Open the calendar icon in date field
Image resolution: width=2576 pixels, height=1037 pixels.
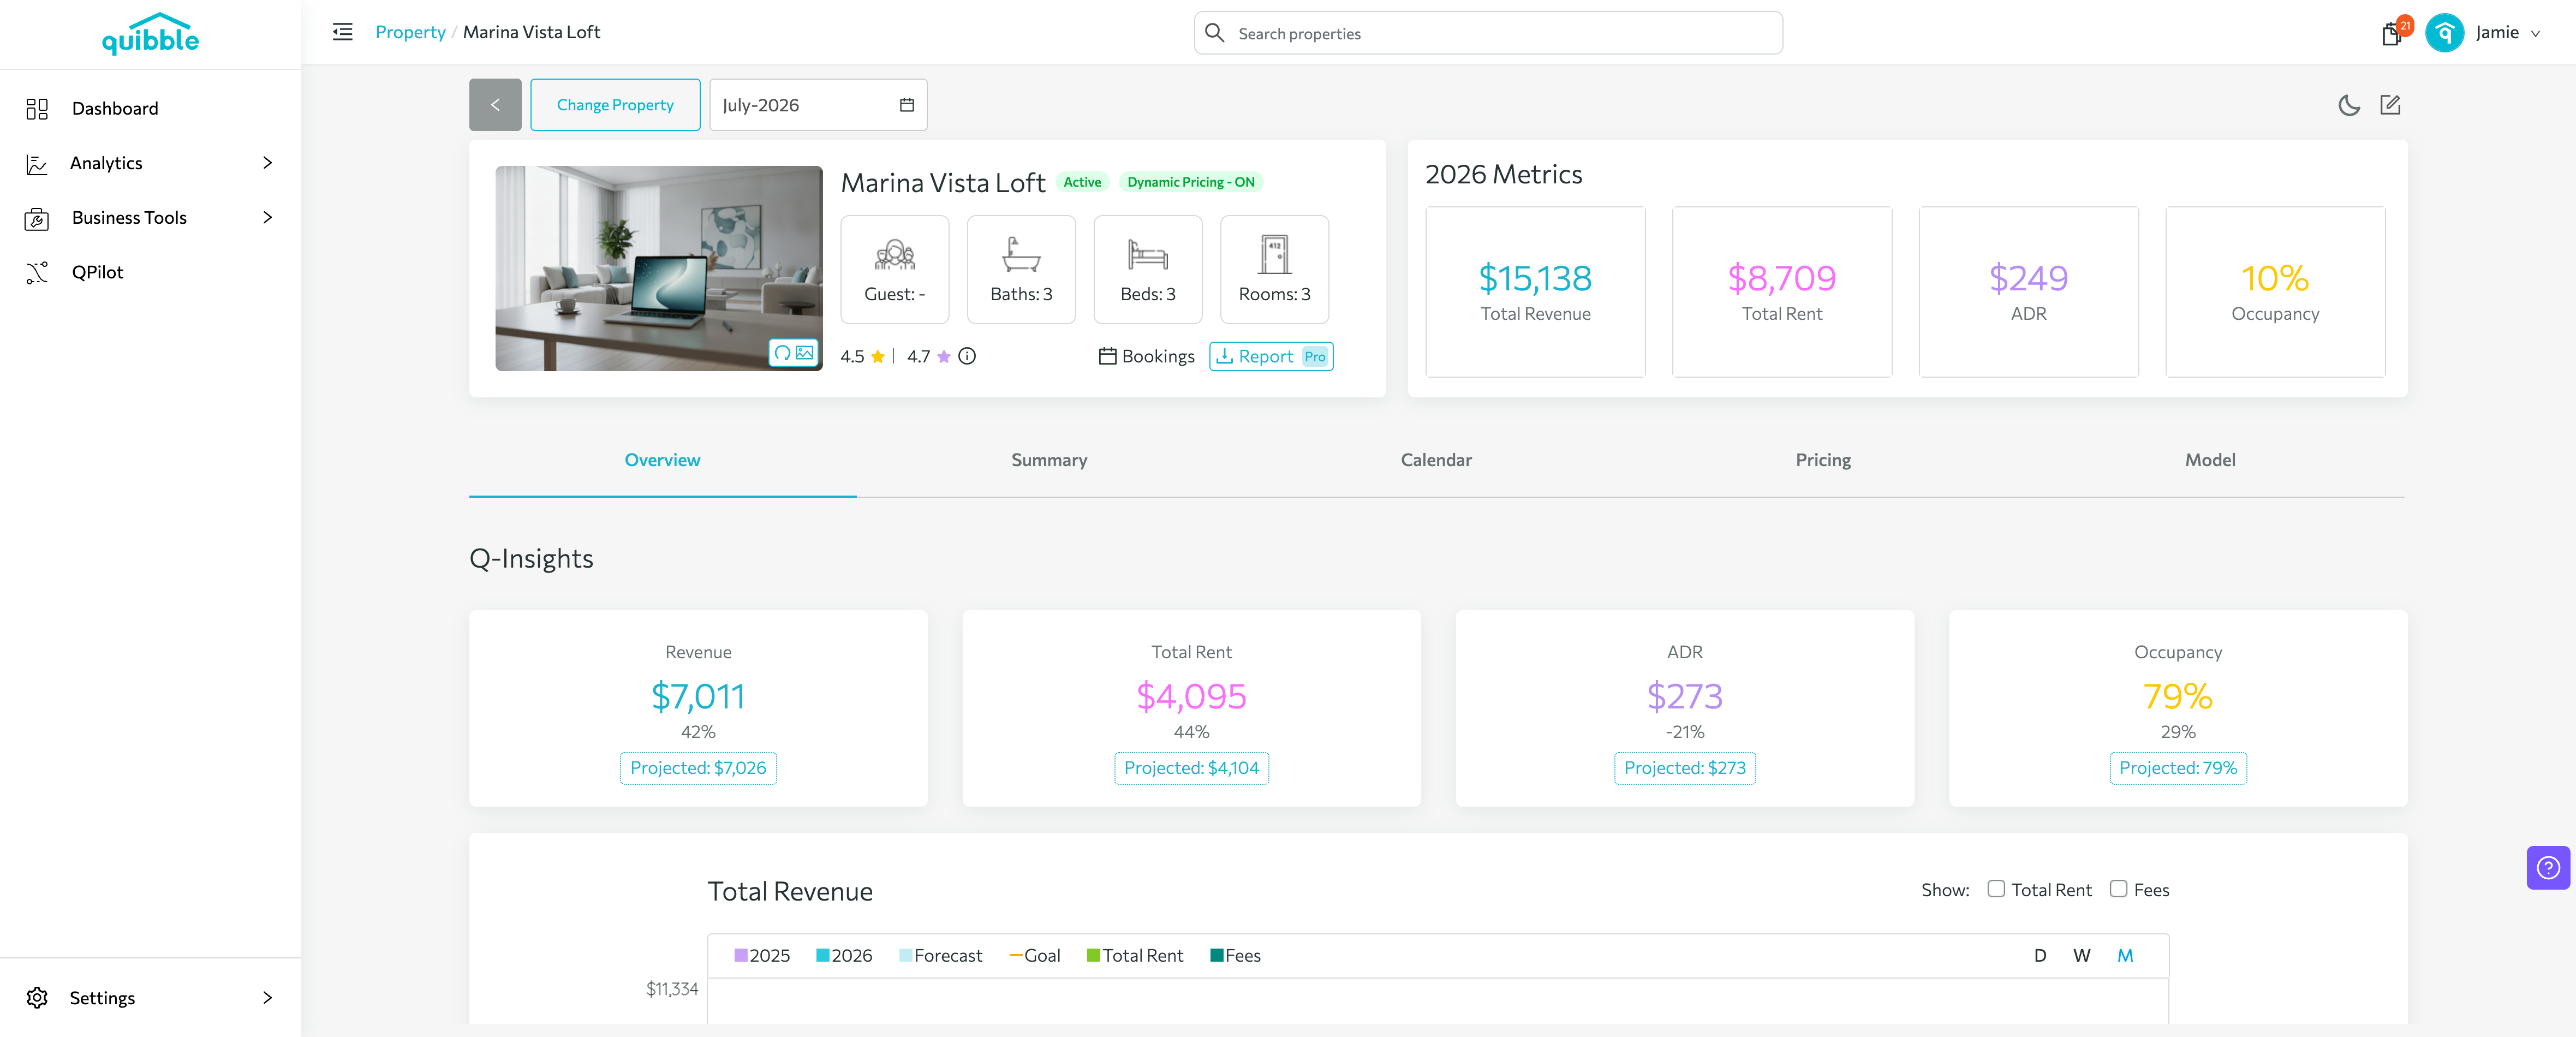click(x=906, y=105)
